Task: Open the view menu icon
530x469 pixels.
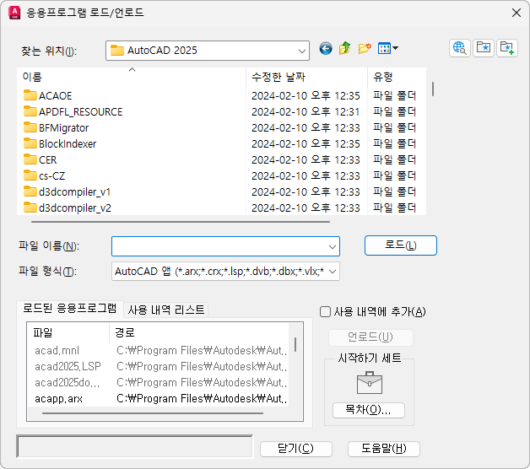Action: point(387,48)
